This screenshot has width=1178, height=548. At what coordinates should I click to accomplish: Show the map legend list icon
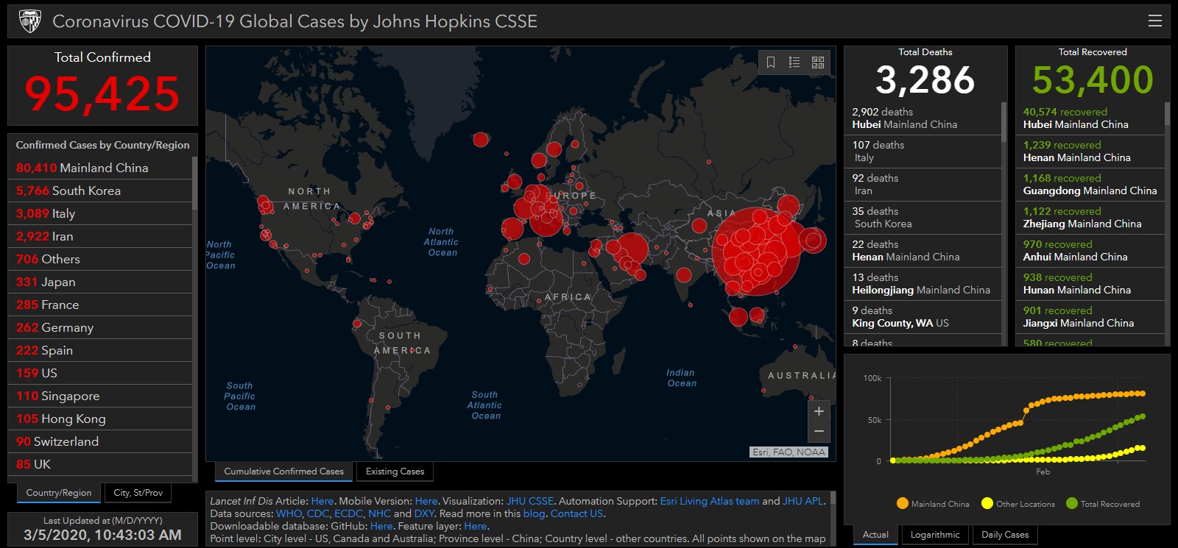pos(794,63)
